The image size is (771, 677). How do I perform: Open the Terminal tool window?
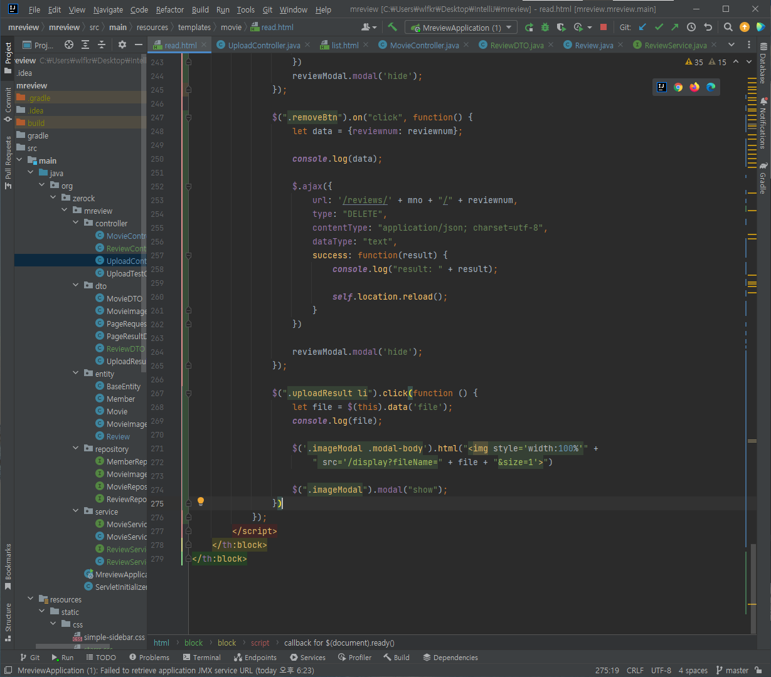[202, 658]
